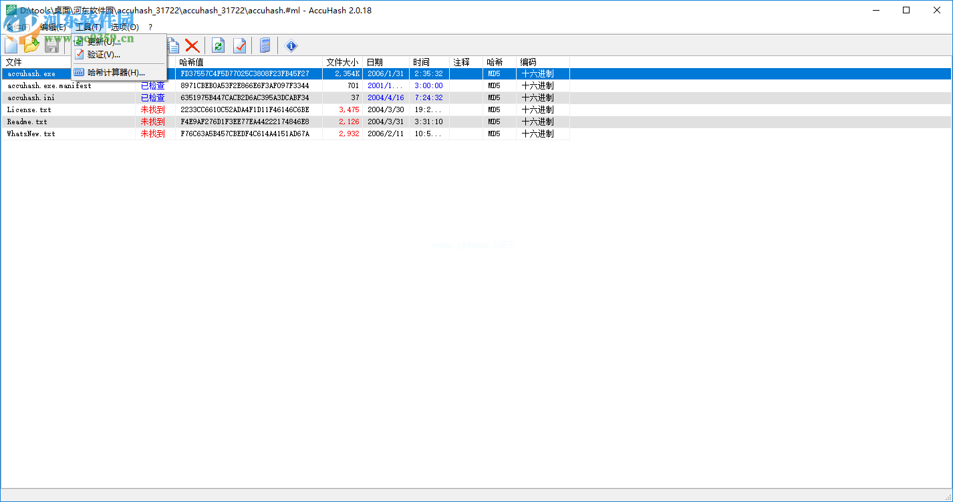This screenshot has height=502, width=953.
Task: Select the WhatsNew.txt file row
Action: coord(31,134)
